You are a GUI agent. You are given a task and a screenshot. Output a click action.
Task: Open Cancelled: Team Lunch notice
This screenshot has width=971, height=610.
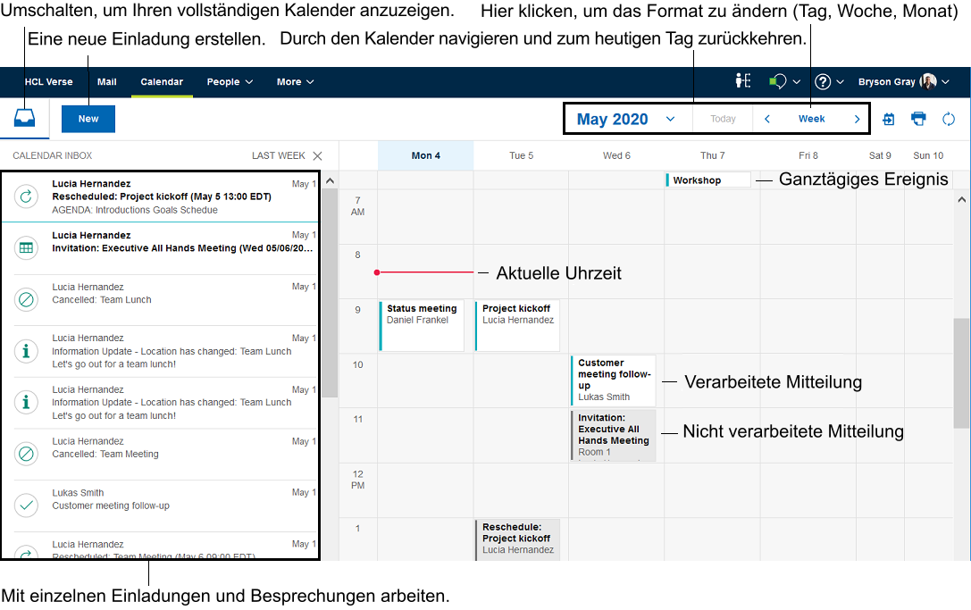[x=161, y=300]
